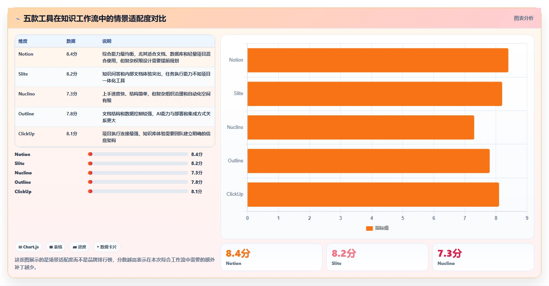Click the Outline y-axis label in chart

pos(236,161)
